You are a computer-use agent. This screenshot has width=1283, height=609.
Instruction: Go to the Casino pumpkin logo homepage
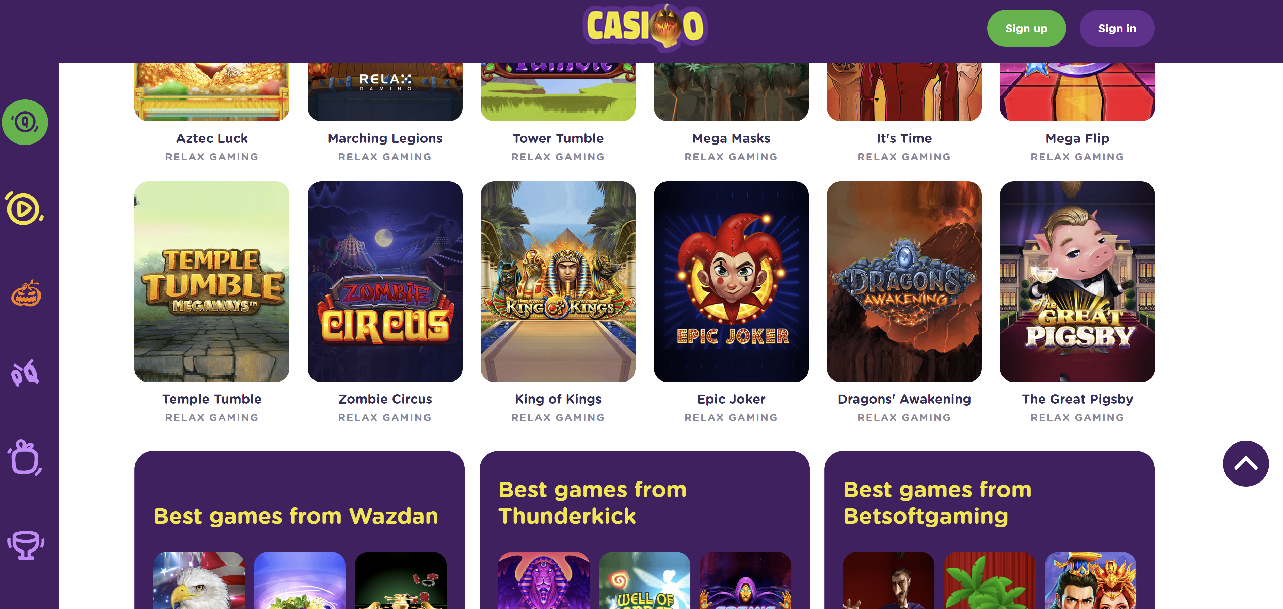(x=645, y=27)
